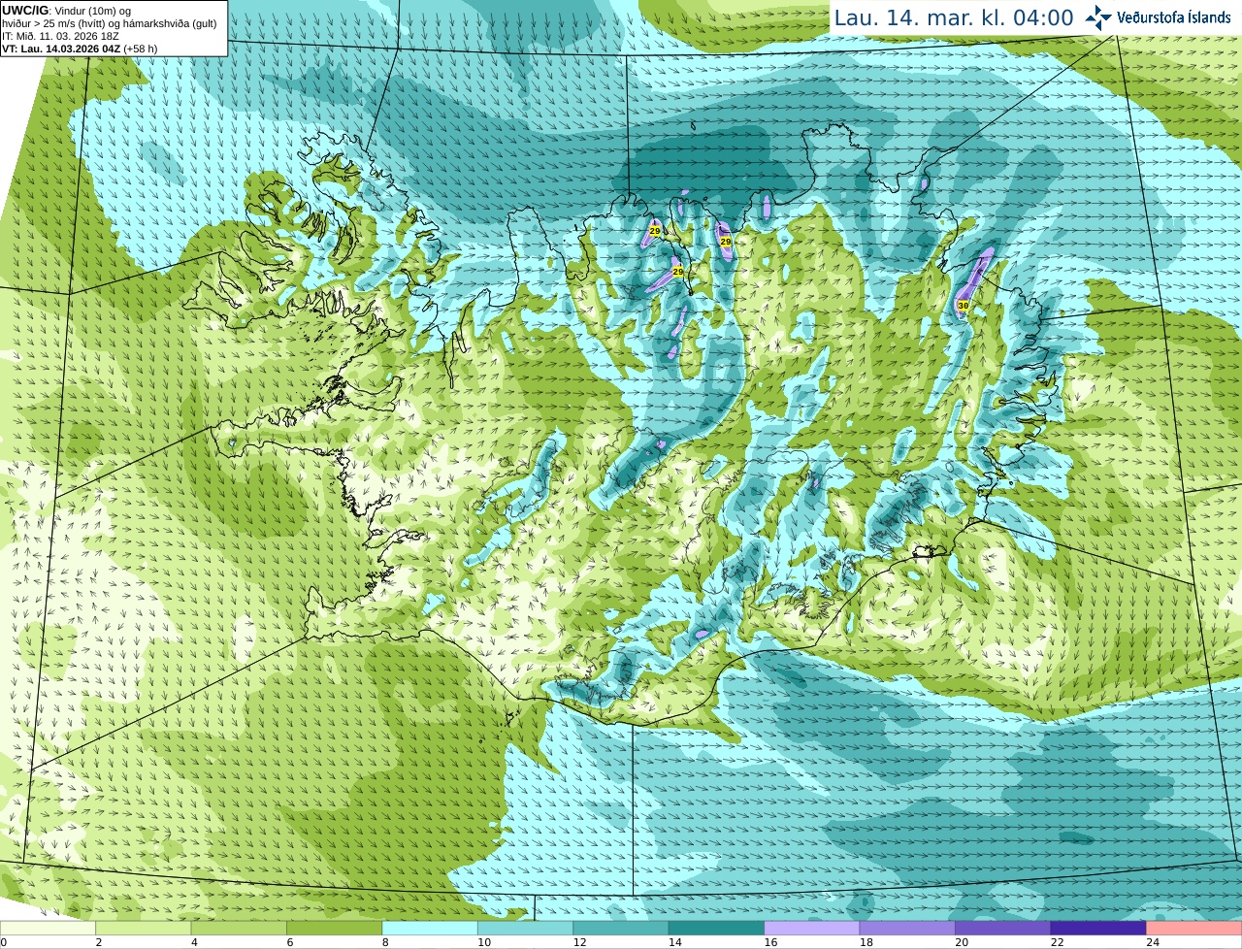This screenshot has height=949, width=1242.
Task: Click the legend scale label 18
Action: [x=866, y=942]
